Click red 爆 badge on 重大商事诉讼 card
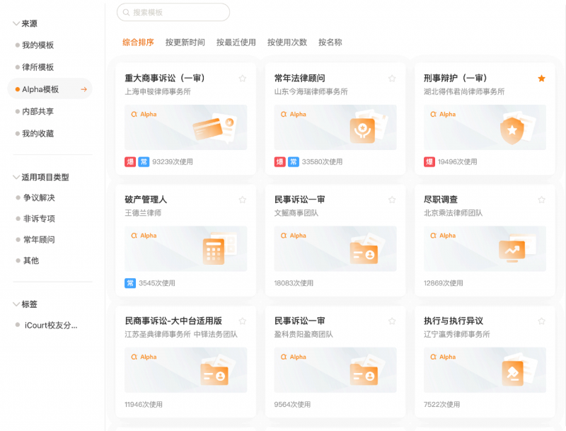The image size is (566, 431). [x=130, y=162]
